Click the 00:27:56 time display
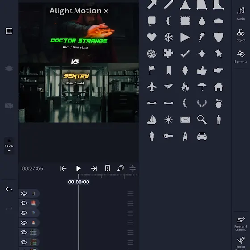Image resolution: width=250 pixels, height=250 pixels. click(x=33, y=168)
